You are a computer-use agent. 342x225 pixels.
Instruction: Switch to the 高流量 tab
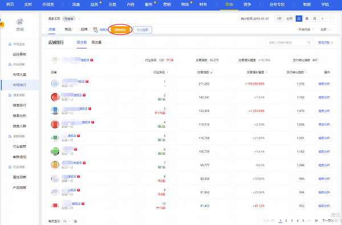(x=96, y=42)
